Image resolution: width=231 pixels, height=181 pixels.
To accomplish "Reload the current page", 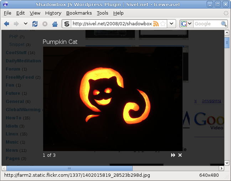I will pyautogui.click(x=35, y=24).
